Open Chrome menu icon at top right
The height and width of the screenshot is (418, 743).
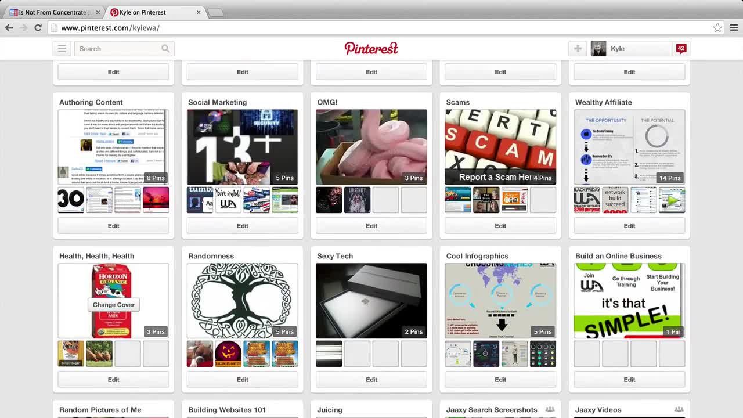pos(734,27)
